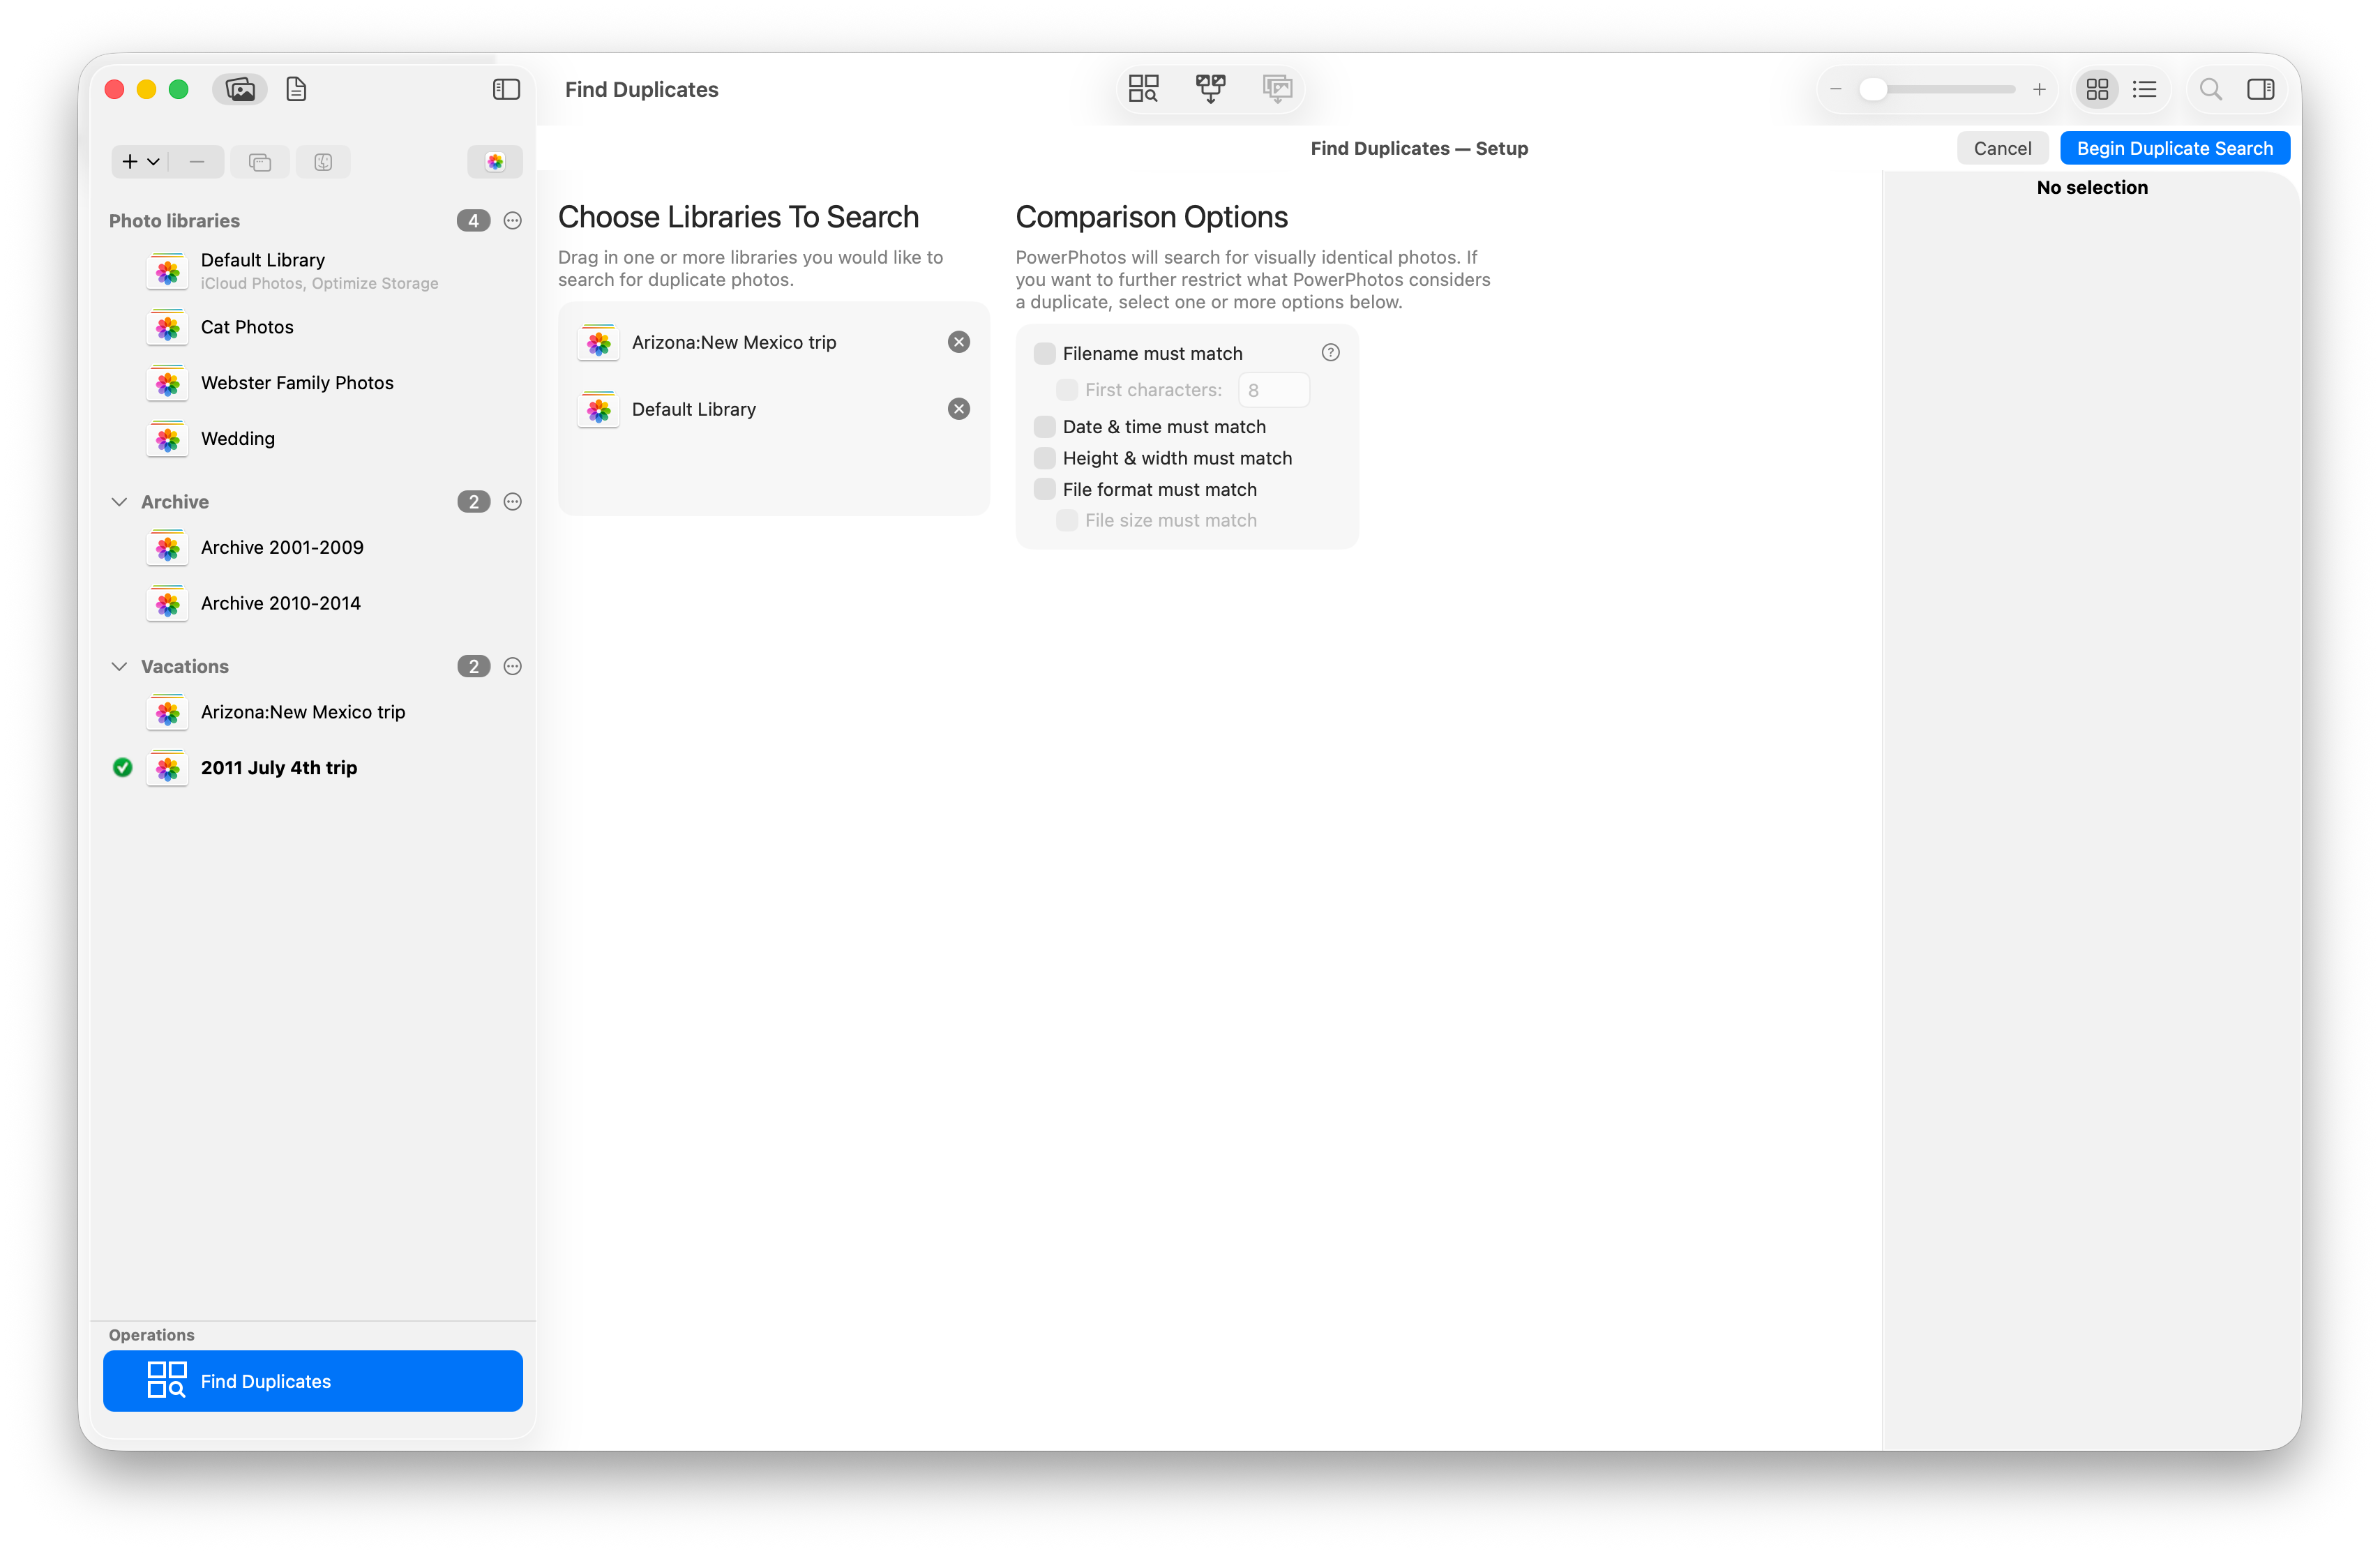Select Find Duplicates under Operations
The height and width of the screenshot is (1554, 2380).
point(312,1381)
